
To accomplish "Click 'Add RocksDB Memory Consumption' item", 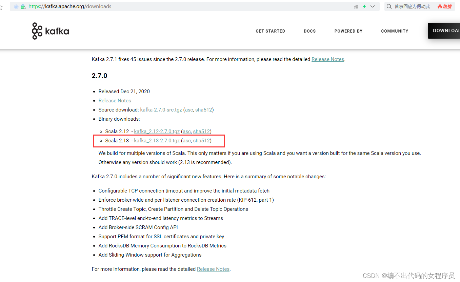I will [x=162, y=246].
